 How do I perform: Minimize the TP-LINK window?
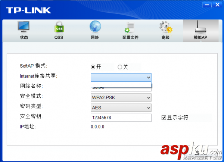207,4
